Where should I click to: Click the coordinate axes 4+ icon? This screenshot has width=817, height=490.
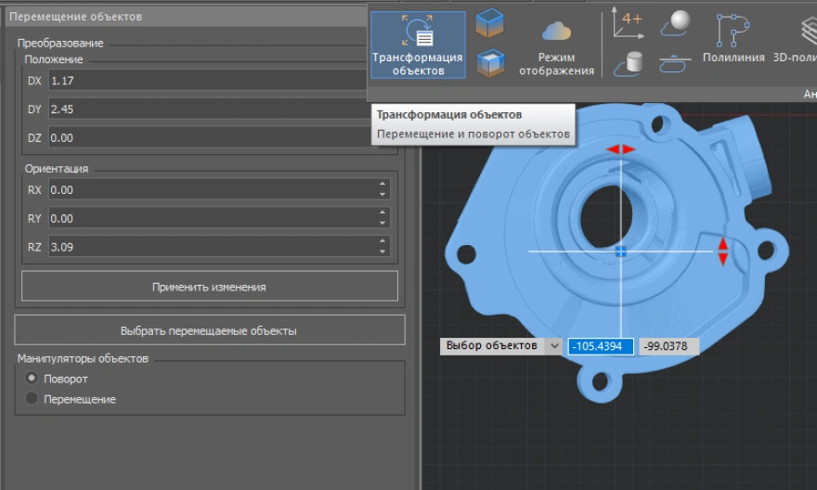[628, 23]
